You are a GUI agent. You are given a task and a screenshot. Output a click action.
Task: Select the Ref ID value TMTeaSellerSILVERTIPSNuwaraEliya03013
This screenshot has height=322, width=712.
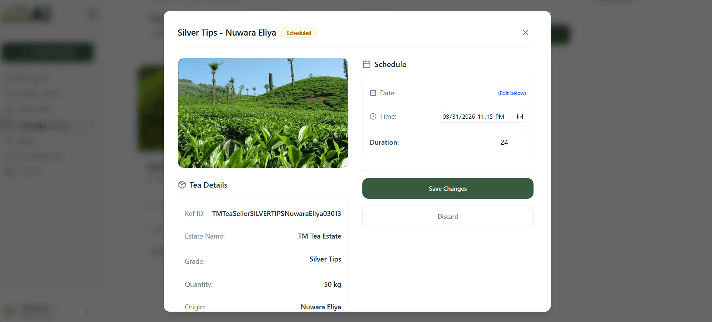click(276, 214)
